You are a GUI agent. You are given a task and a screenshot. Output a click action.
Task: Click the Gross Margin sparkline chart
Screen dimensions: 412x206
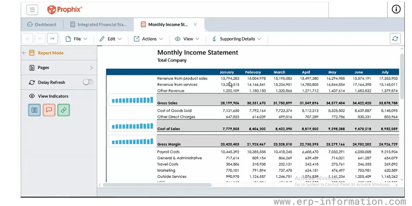[x=133, y=141]
